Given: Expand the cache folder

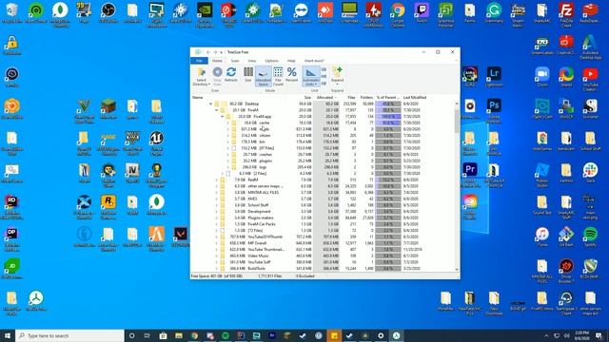Looking at the screenshot, I should click(x=228, y=123).
